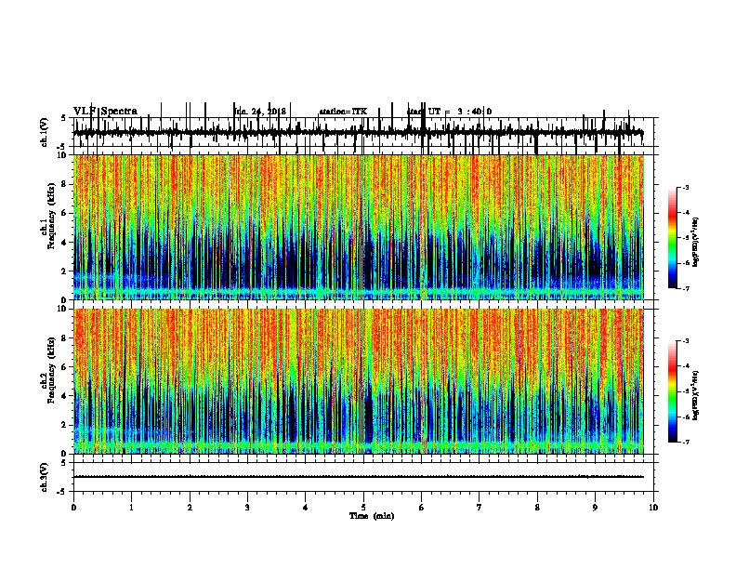Click the "-3" label on ch.2 colorbar
The image size is (736, 569).
click(685, 341)
